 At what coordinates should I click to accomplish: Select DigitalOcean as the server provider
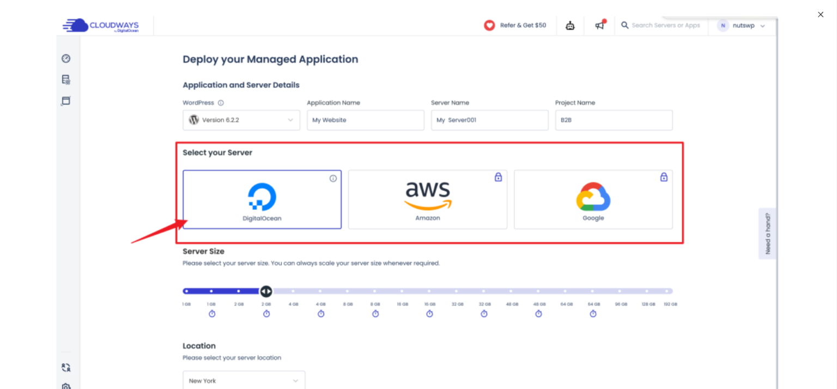[262, 199]
